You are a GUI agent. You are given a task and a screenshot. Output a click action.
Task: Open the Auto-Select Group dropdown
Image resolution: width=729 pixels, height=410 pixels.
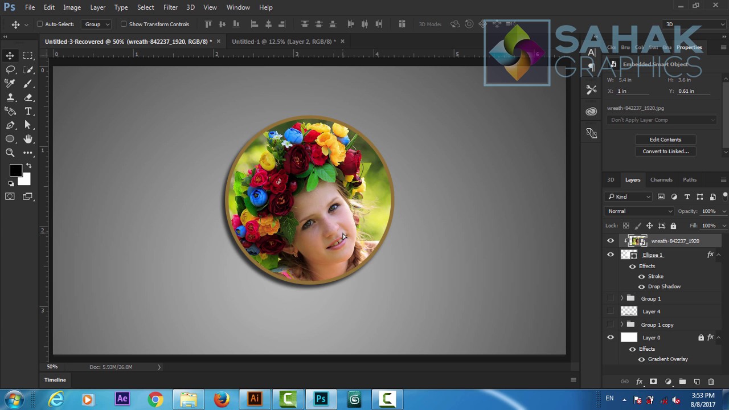pyautogui.click(x=97, y=24)
